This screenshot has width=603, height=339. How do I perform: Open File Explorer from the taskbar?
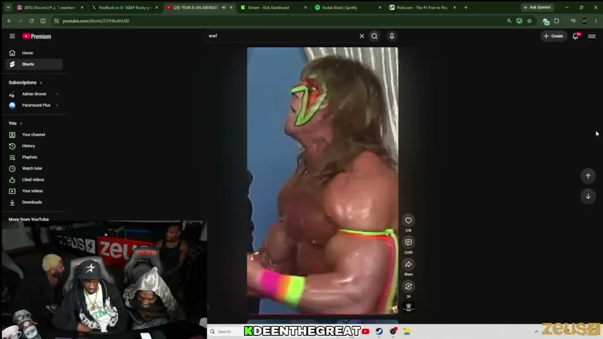tap(407, 331)
